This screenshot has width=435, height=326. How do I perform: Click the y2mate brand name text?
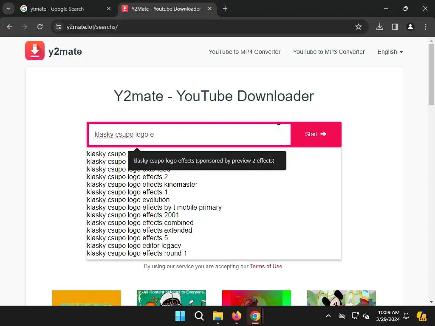coord(65,51)
